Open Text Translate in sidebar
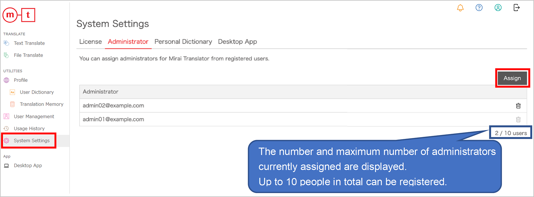The height and width of the screenshot is (197, 534). pyautogui.click(x=29, y=43)
